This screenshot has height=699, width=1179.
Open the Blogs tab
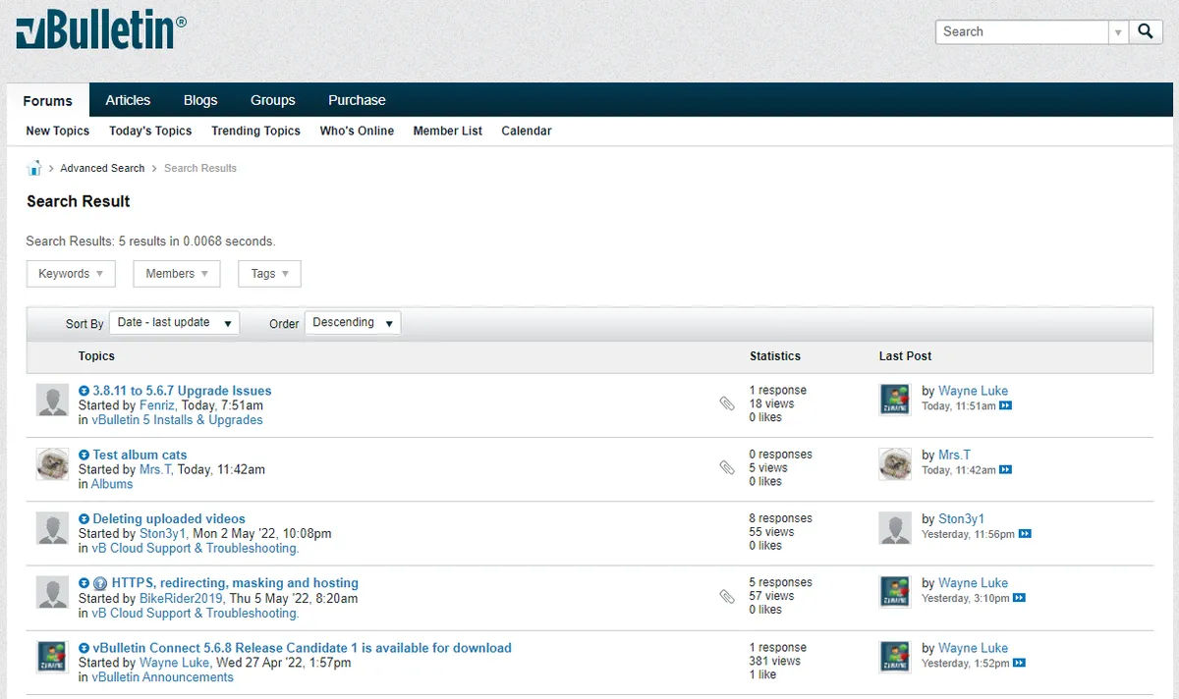(200, 100)
